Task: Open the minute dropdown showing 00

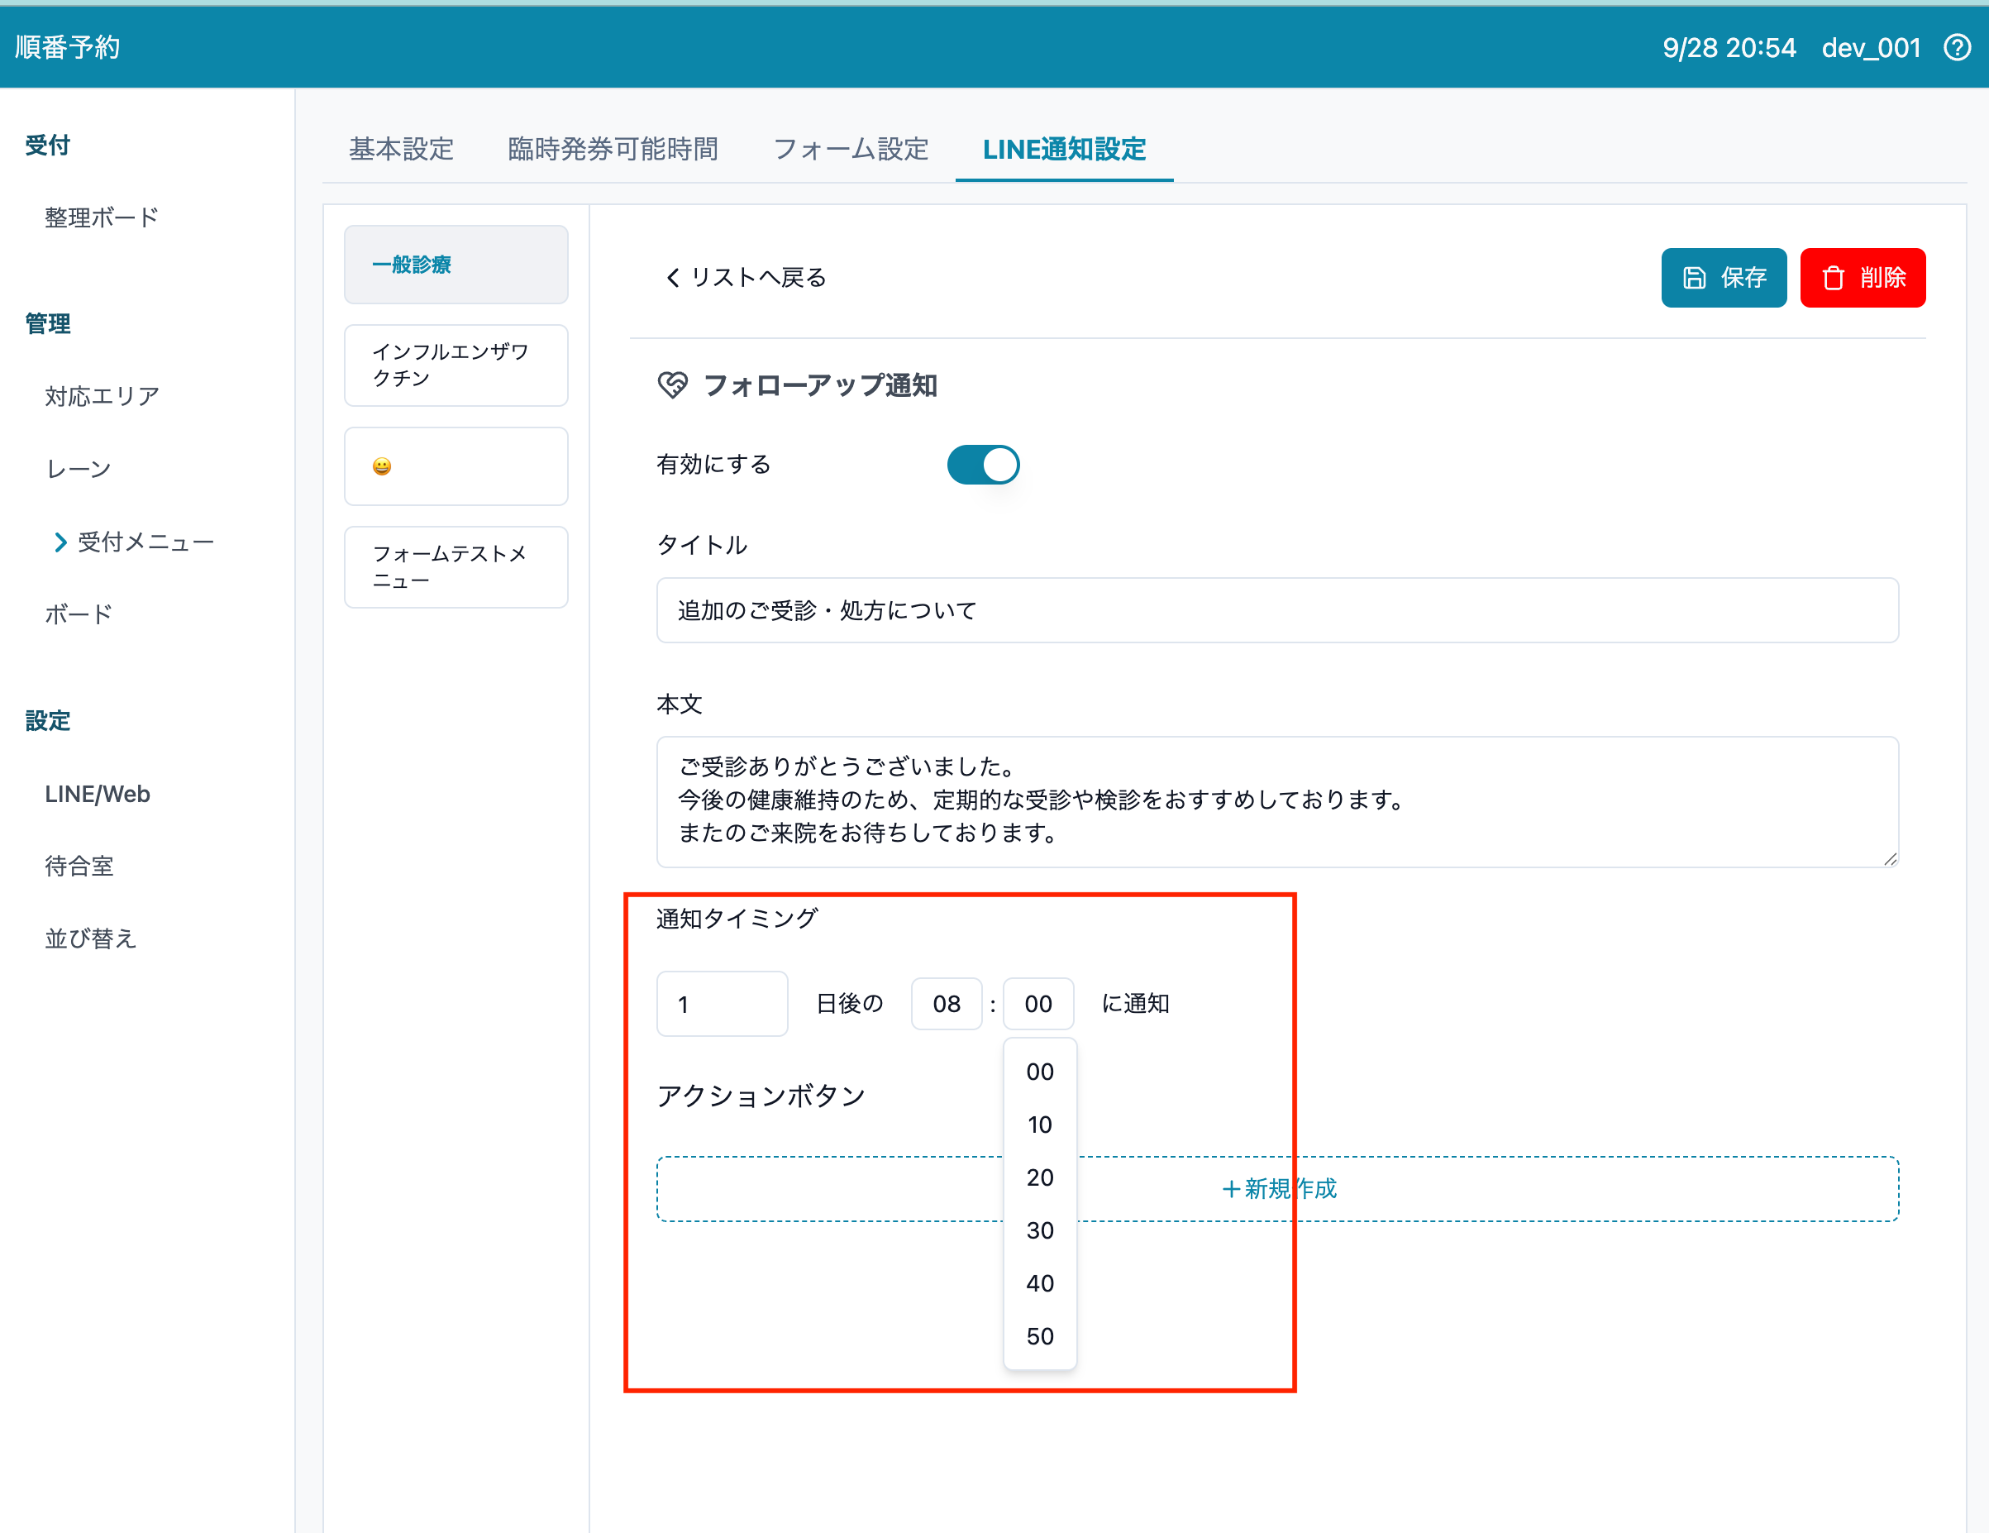Action: (1038, 1004)
